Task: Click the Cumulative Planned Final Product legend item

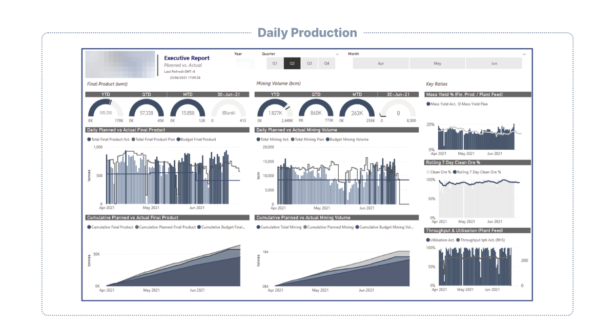Action: click(166, 227)
